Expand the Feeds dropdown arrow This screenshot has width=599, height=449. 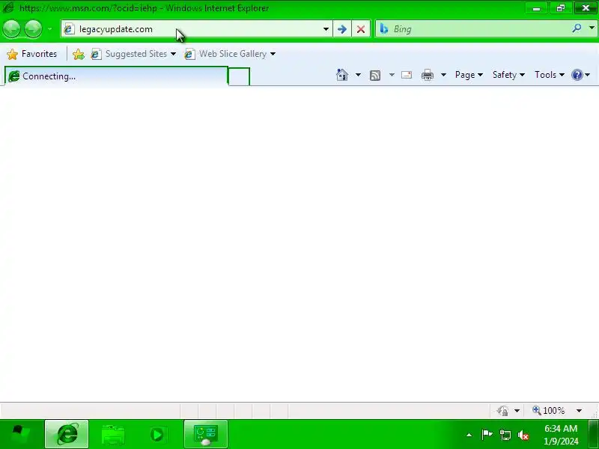[392, 75]
